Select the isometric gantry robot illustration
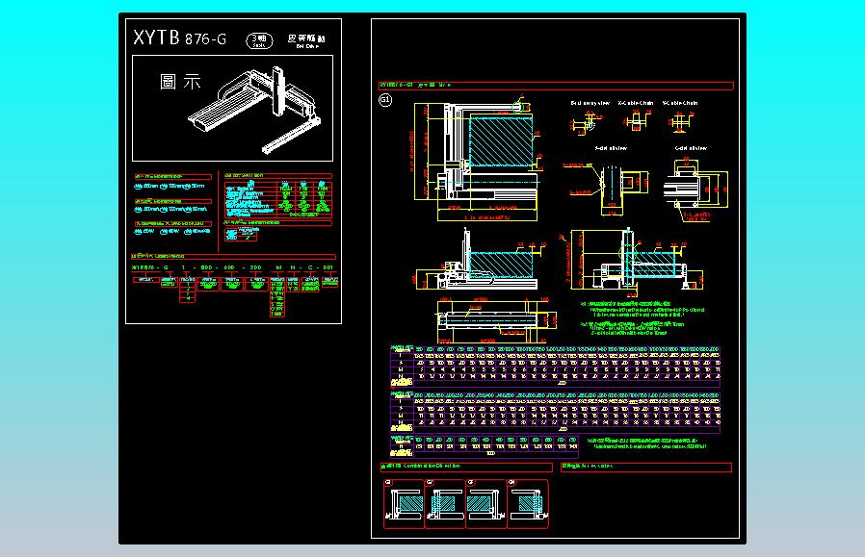The height and width of the screenshot is (557, 865). (x=253, y=109)
